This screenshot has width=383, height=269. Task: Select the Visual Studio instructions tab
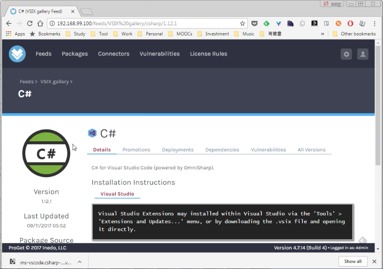point(117,194)
